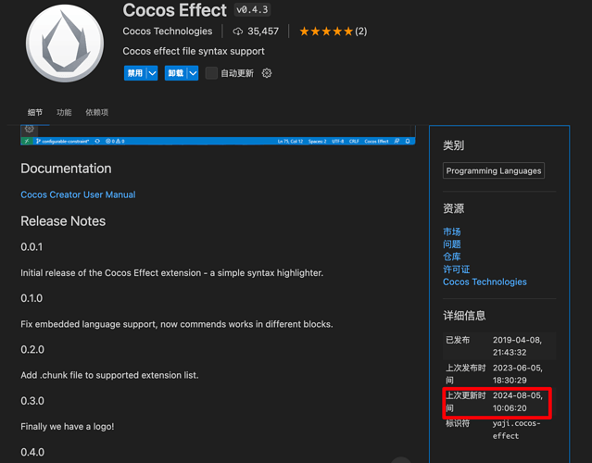Screen dimensions: 592x463
Task: Click 'Add .chunk file to supported extension list.'
Action: [109, 375]
